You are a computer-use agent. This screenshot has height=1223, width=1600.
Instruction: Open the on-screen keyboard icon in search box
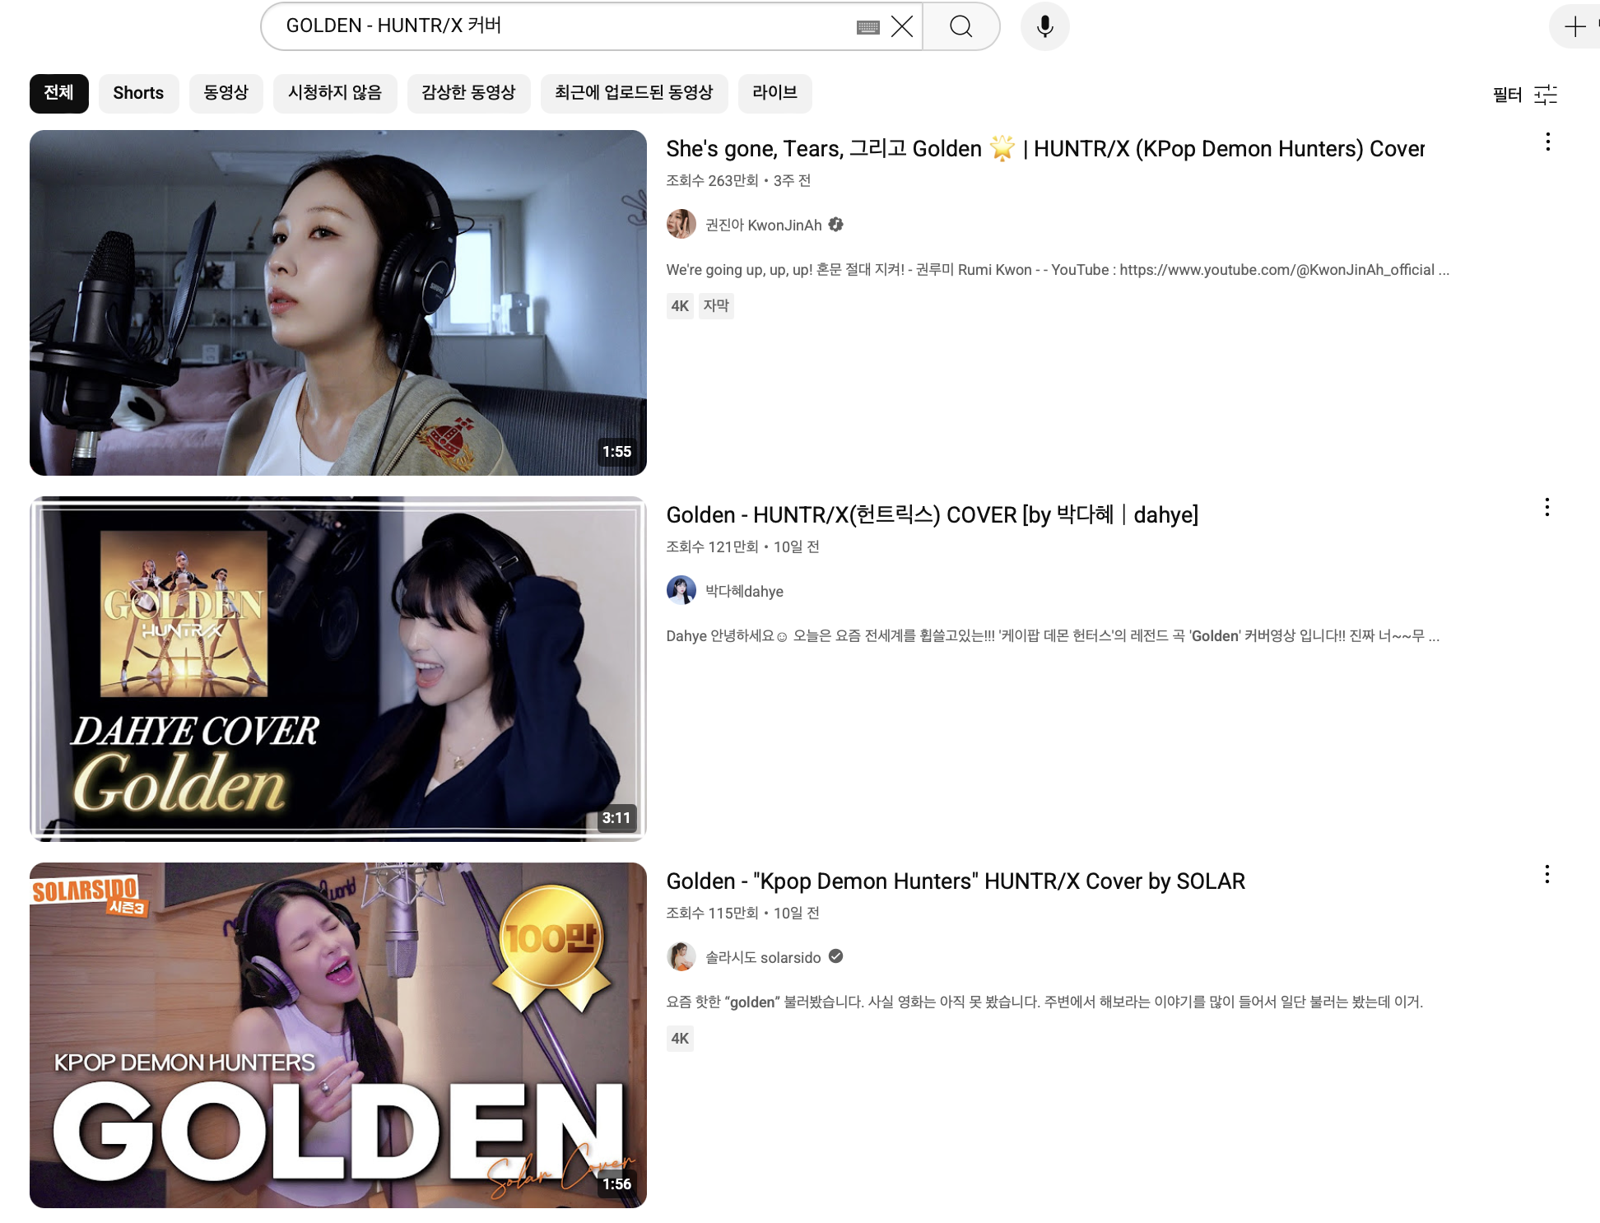tap(867, 27)
